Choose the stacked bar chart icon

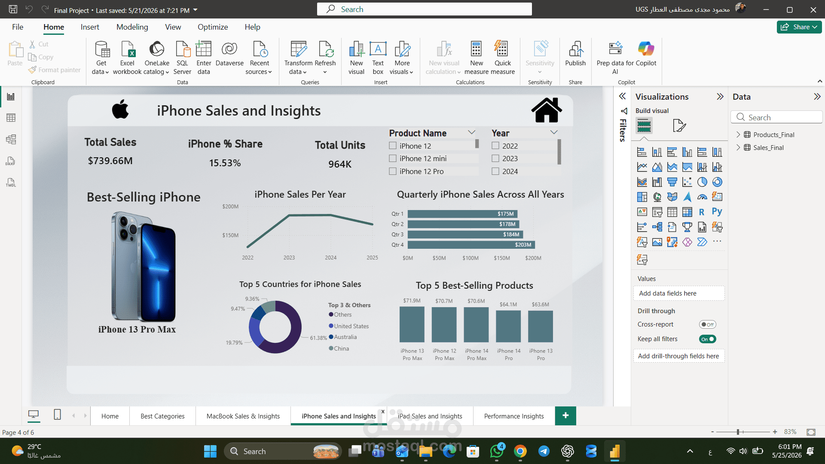(642, 152)
